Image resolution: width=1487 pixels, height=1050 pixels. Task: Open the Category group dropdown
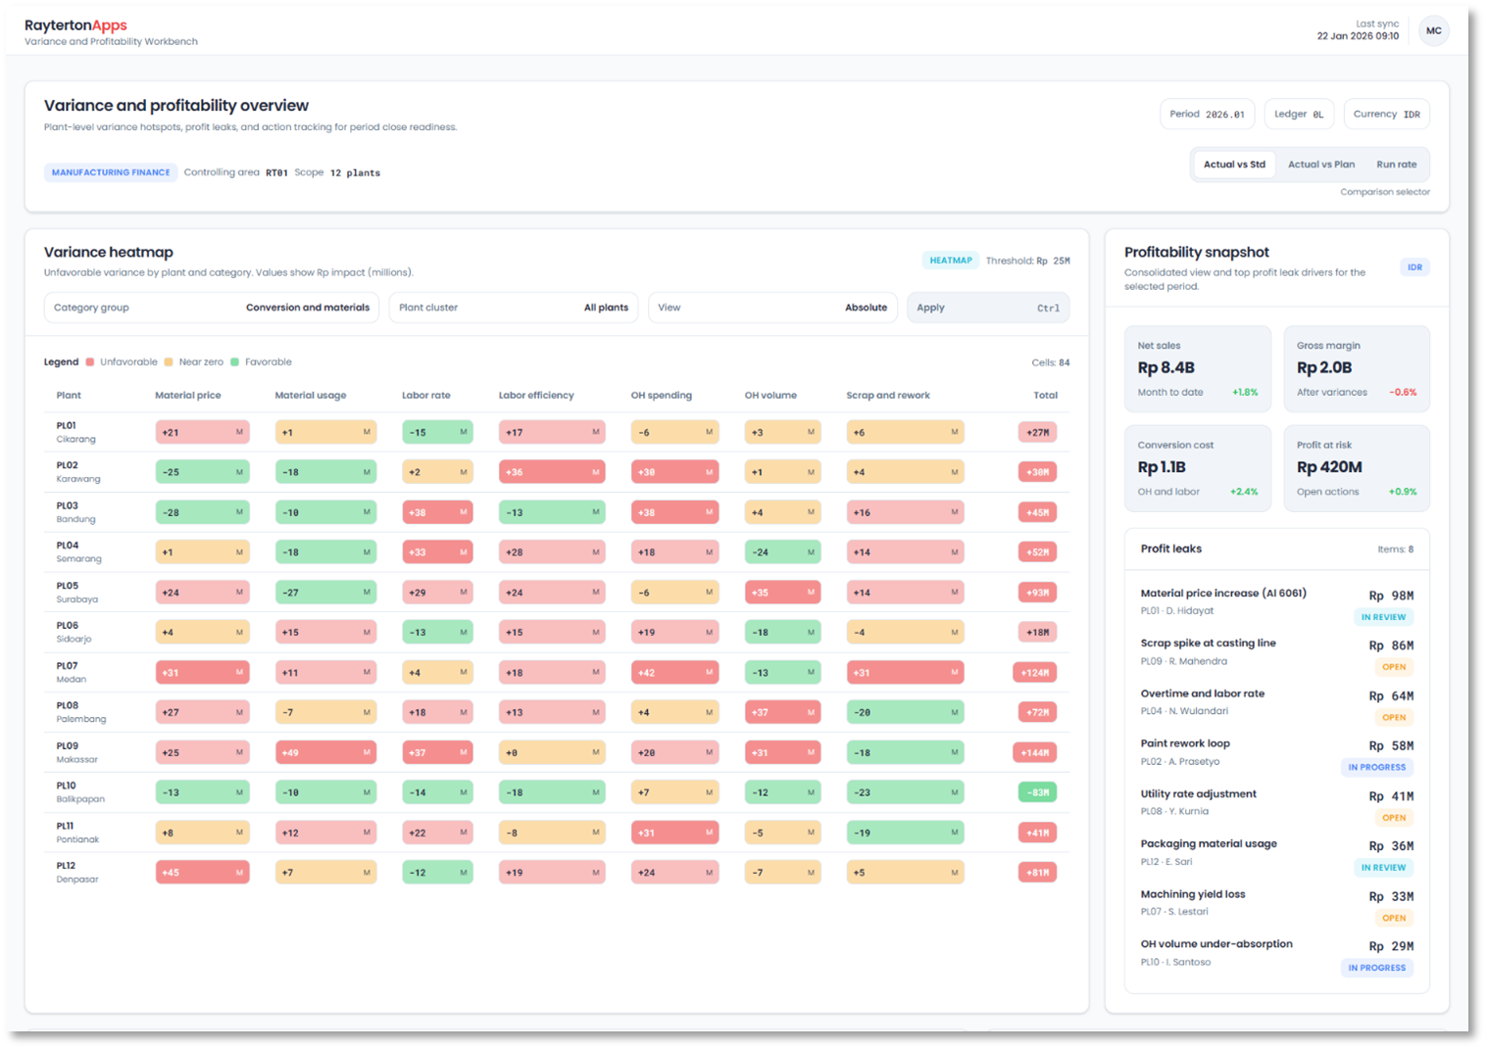(x=211, y=308)
